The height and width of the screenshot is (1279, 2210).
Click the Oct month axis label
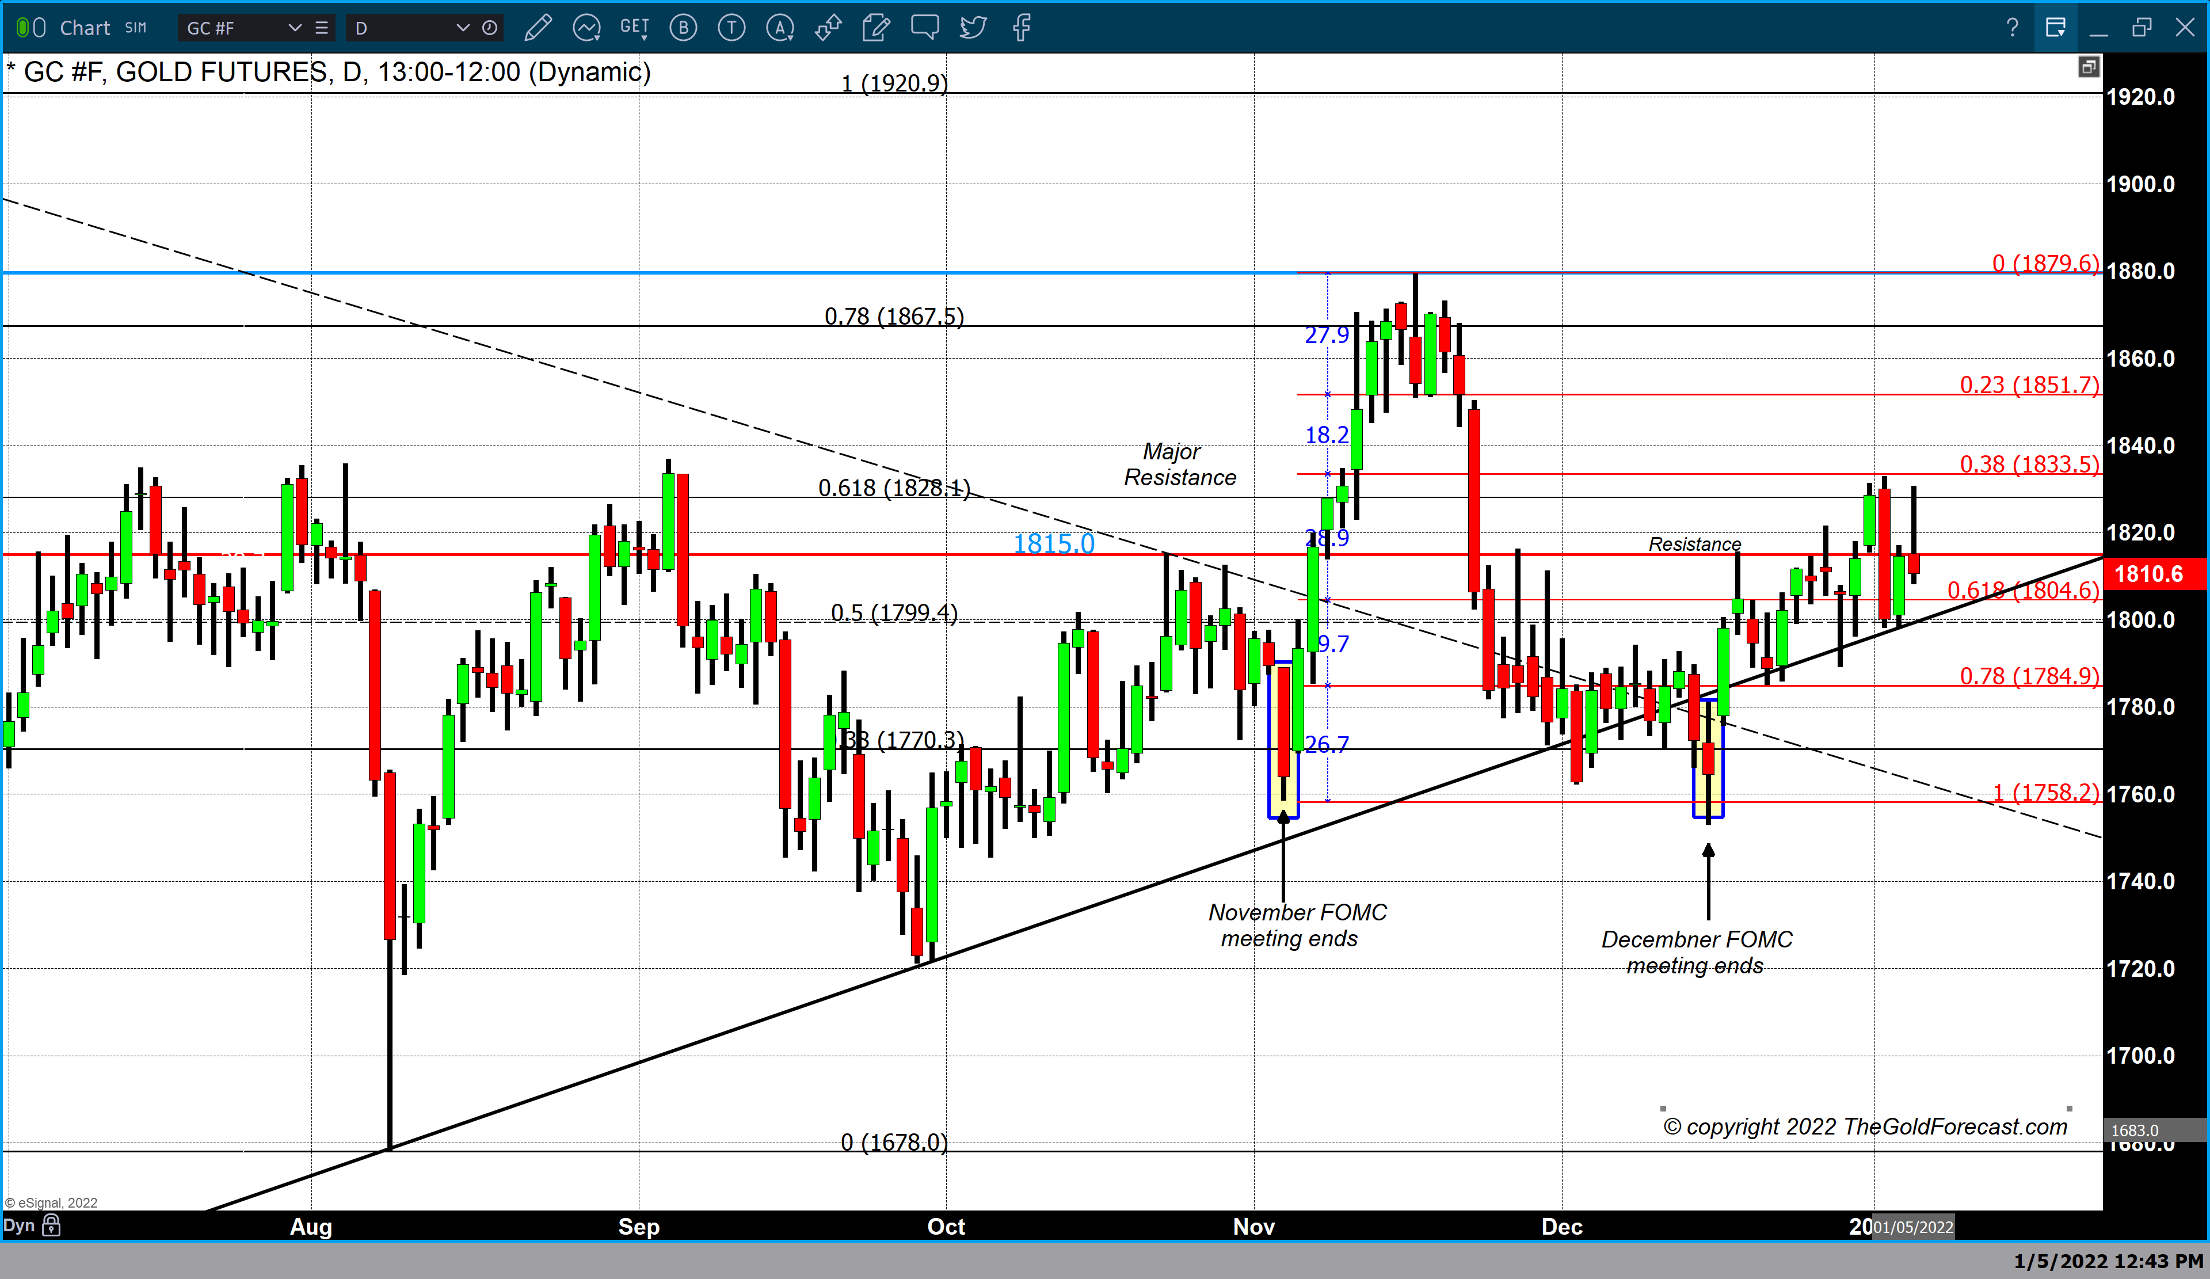[x=946, y=1227]
